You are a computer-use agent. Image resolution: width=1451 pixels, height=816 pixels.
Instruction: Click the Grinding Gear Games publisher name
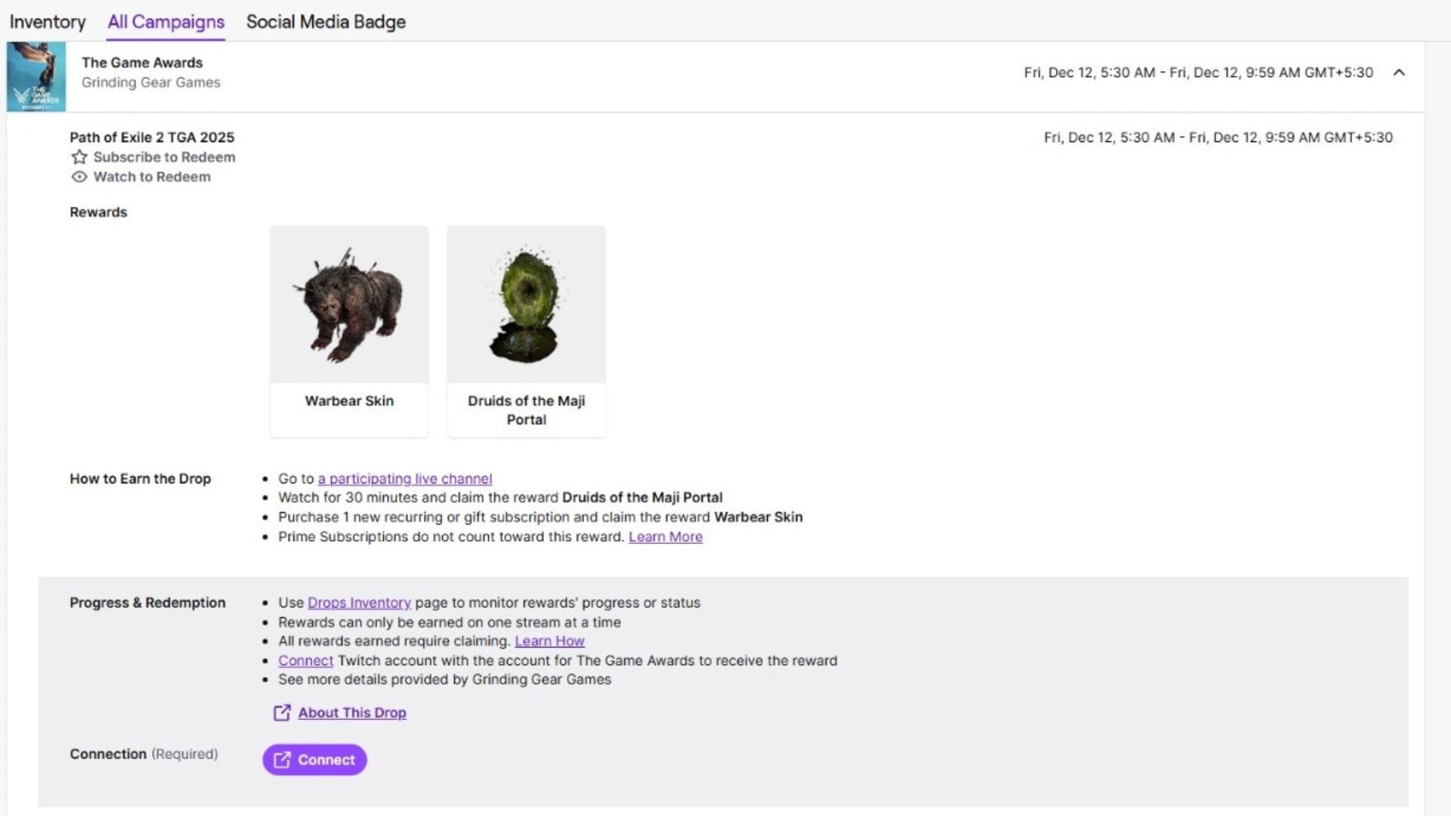[x=151, y=82]
